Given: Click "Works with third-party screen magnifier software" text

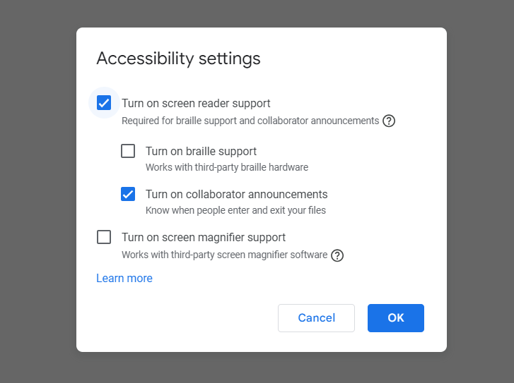Looking at the screenshot, I should coord(224,255).
